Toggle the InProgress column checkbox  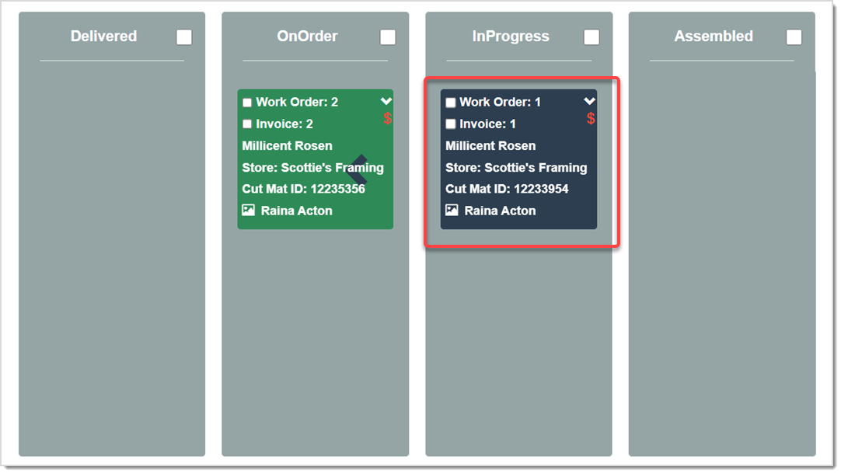click(591, 37)
